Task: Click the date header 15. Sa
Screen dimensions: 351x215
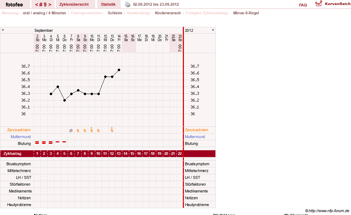Action: point(126,38)
